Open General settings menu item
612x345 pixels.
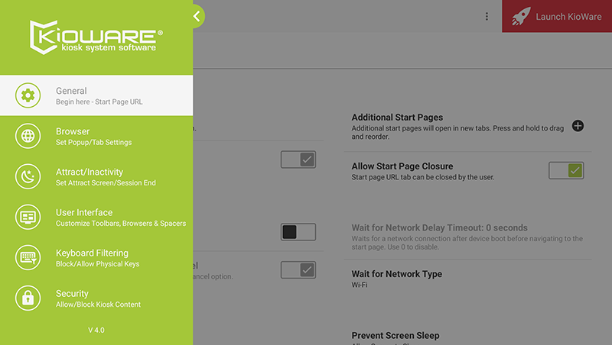[96, 95]
